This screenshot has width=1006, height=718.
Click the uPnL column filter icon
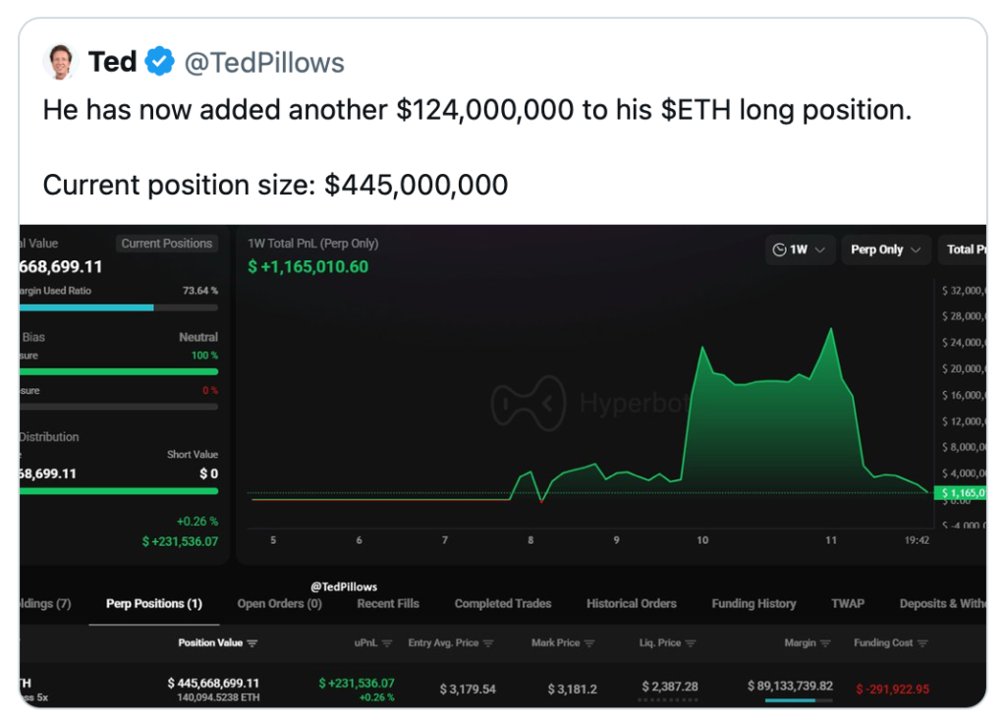pos(387,643)
